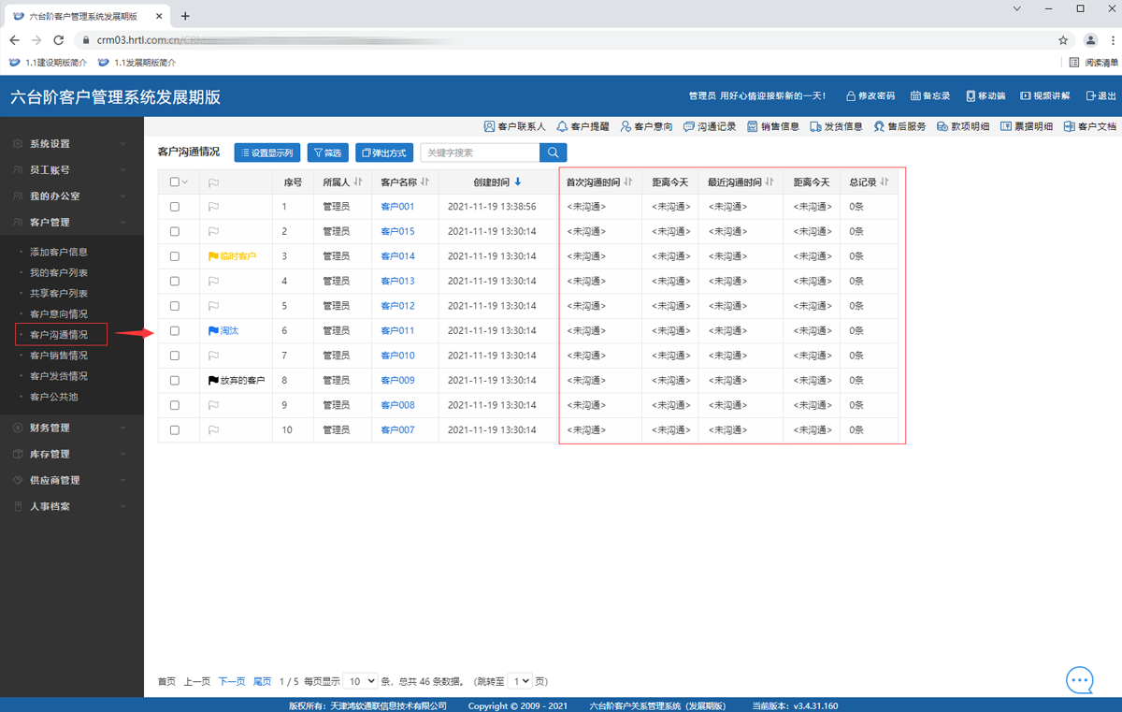This screenshot has height=712, width=1122.
Task: Click 退出 to log out
Action: pos(1101,96)
